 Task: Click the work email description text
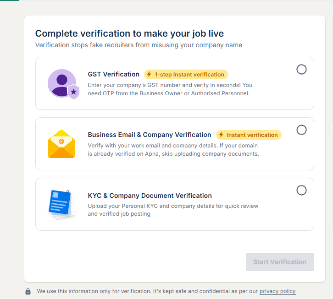pos(173,150)
